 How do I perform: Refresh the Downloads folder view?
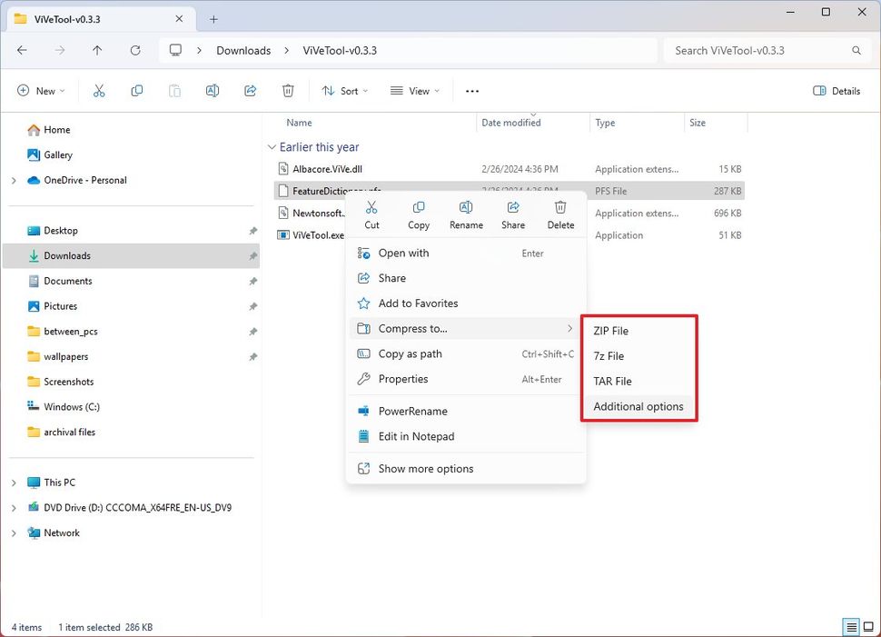[136, 51]
